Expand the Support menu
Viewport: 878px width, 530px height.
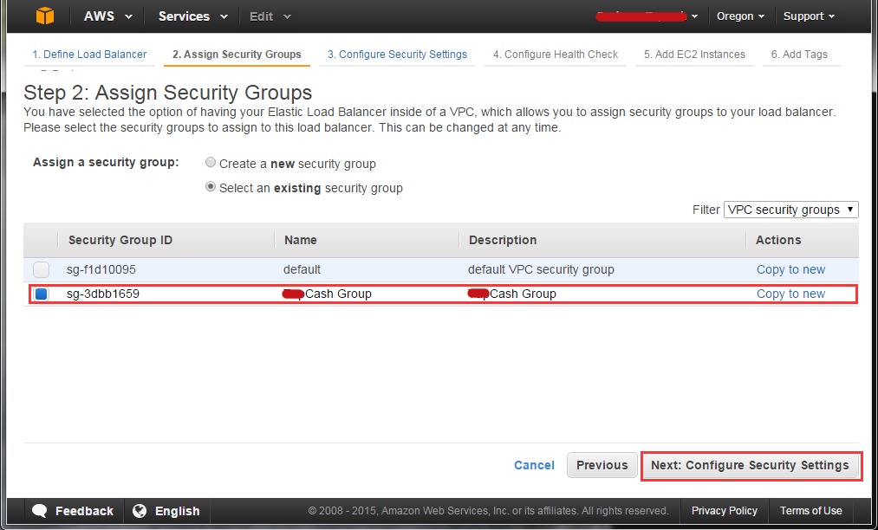pos(810,16)
